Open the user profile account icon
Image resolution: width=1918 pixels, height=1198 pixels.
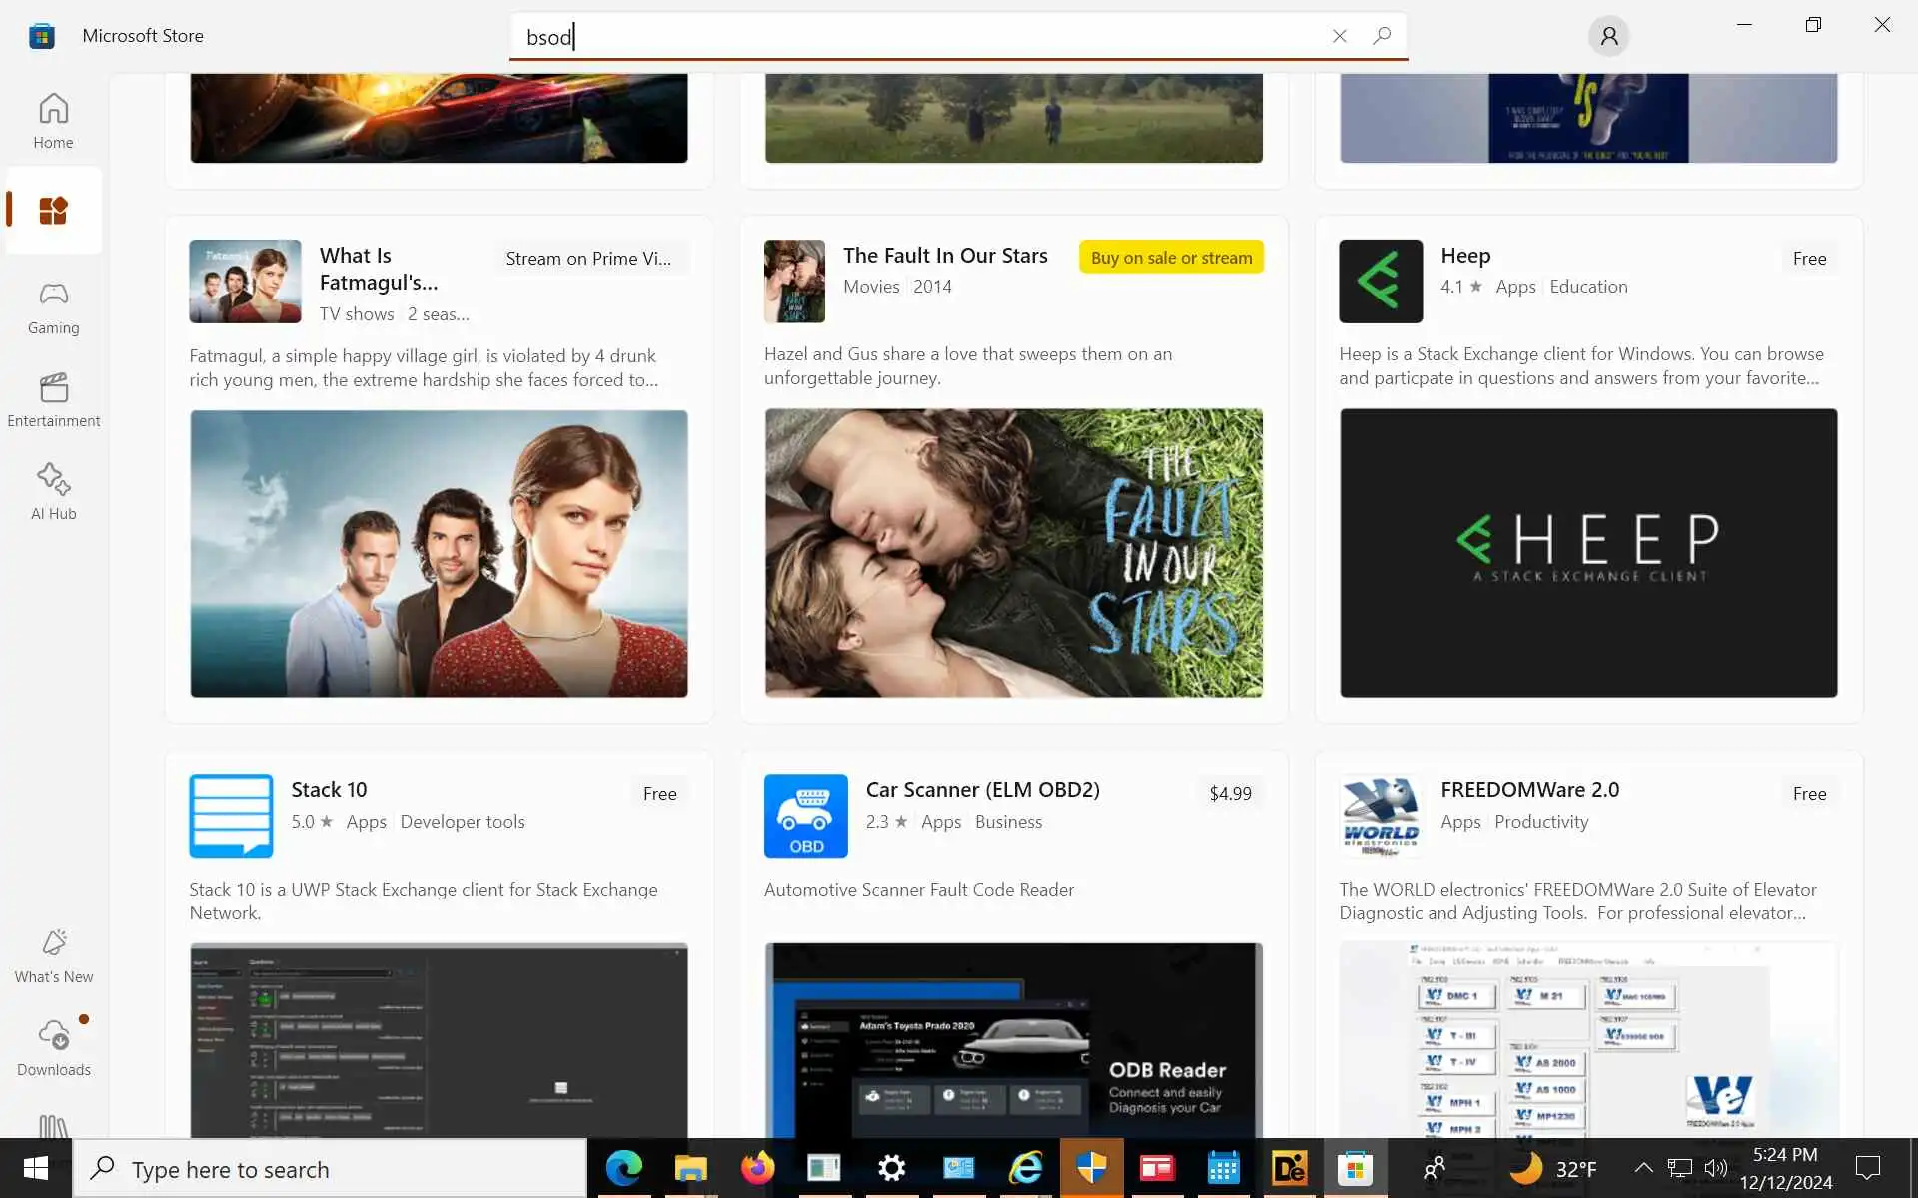coord(1608,36)
